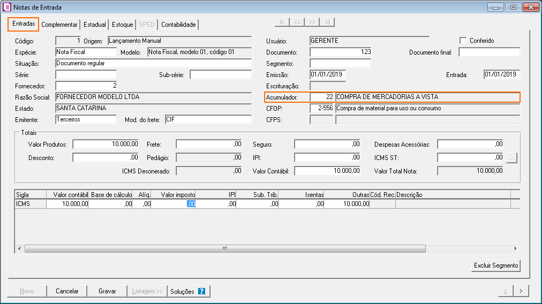Go to the first record navigation arrow

coord(282,22)
